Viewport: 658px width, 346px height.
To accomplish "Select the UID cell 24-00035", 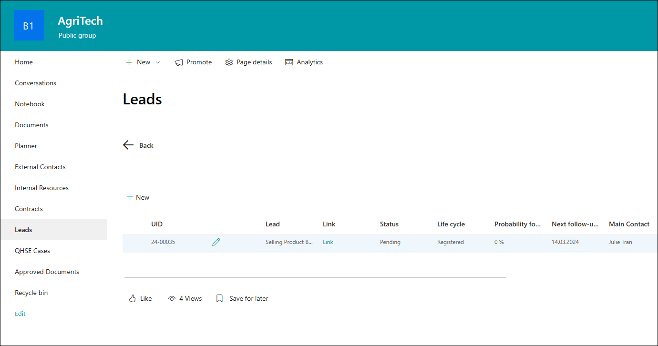I will (163, 242).
